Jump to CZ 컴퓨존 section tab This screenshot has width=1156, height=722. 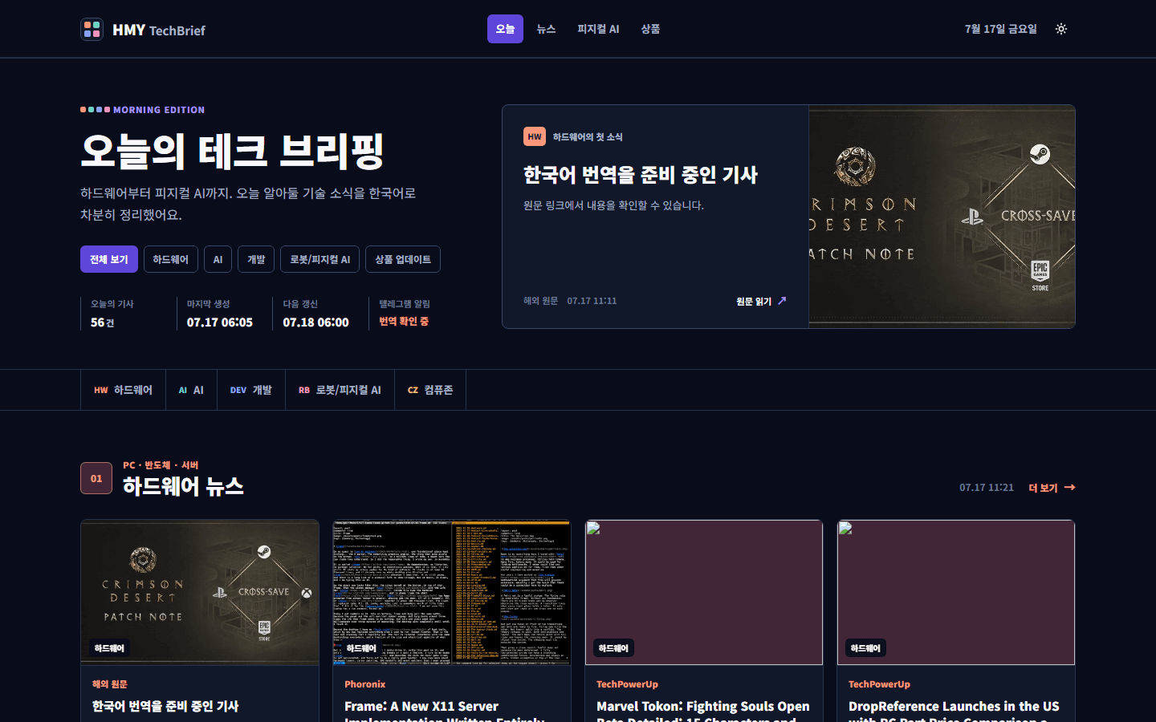tap(430, 390)
